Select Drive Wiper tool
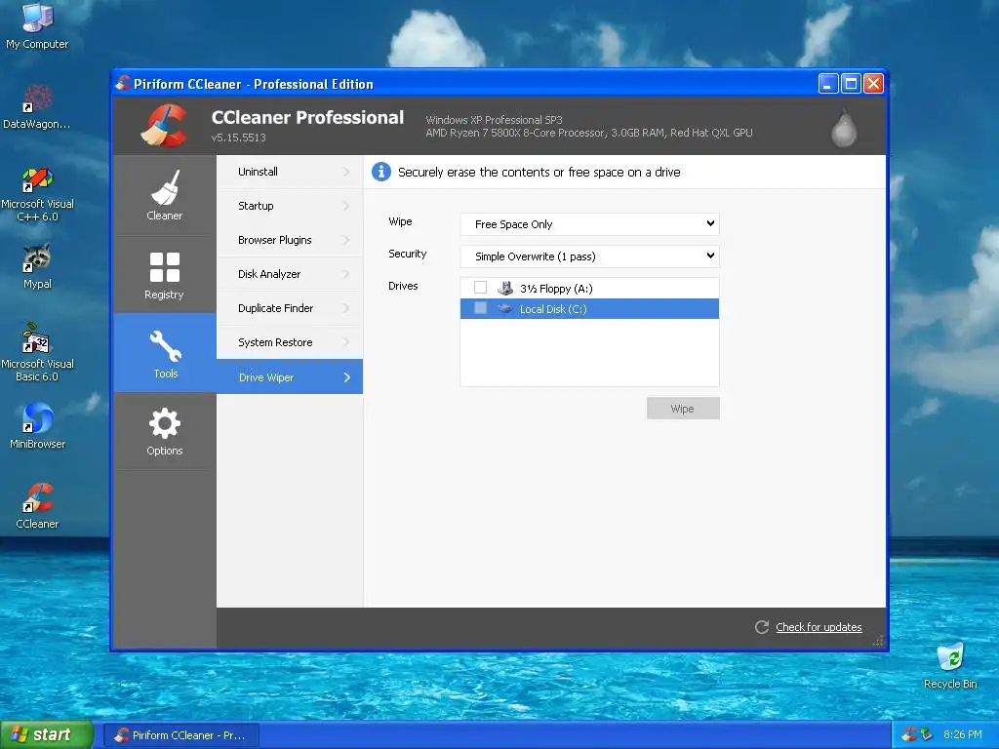The image size is (999, 749). click(290, 376)
